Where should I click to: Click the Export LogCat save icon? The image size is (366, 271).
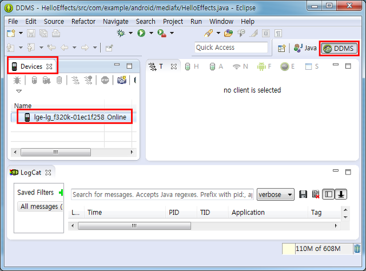(x=303, y=194)
